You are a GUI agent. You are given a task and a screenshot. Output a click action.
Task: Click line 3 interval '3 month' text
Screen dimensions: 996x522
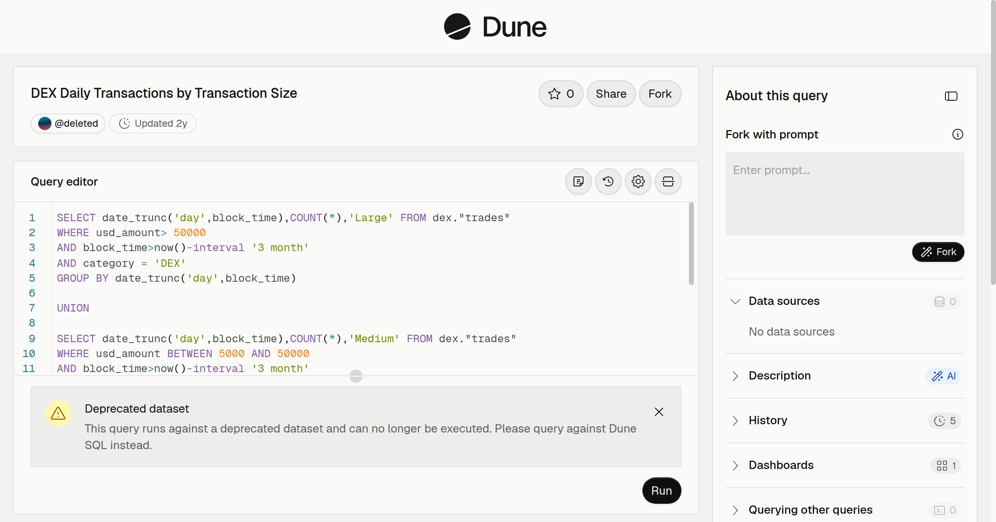click(x=251, y=248)
